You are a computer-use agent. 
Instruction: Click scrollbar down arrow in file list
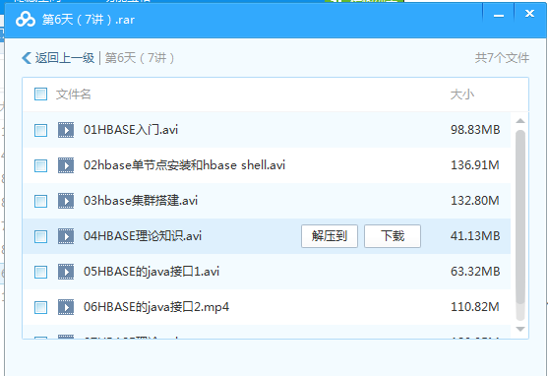tap(520, 329)
